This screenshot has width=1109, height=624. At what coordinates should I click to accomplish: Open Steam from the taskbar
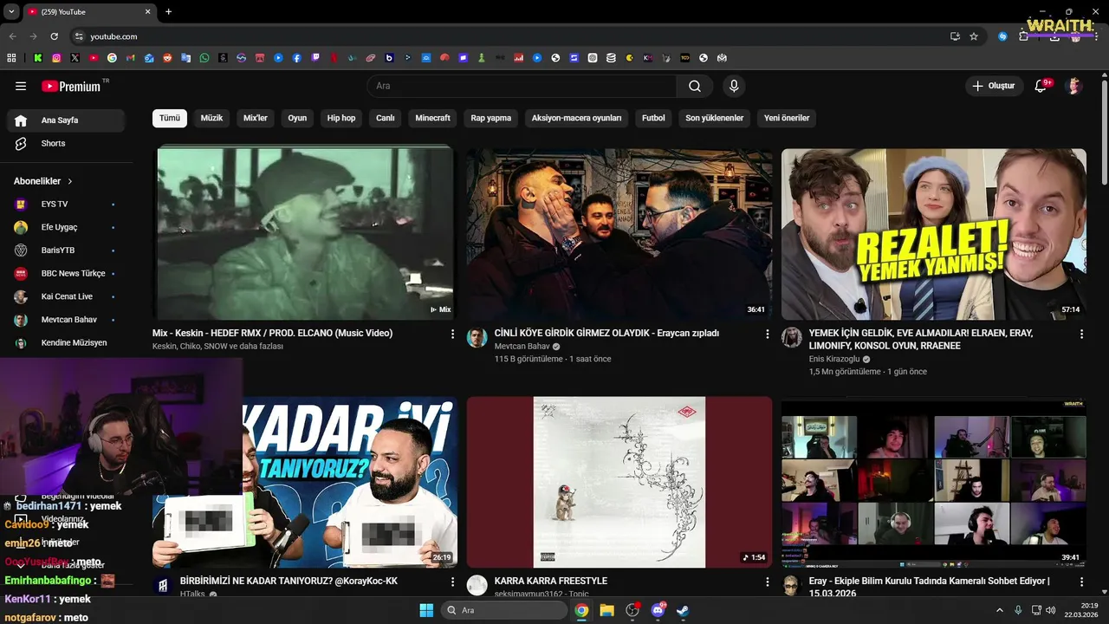[683, 610]
